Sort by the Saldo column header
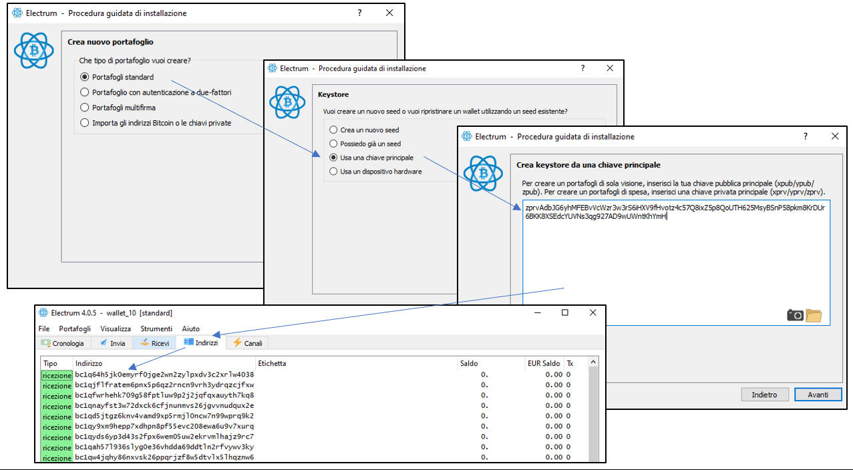Viewport: 853px width, 470px height. 491,363
